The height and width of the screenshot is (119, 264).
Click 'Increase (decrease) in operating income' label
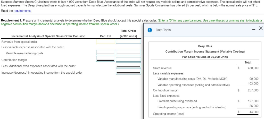(42, 73)
